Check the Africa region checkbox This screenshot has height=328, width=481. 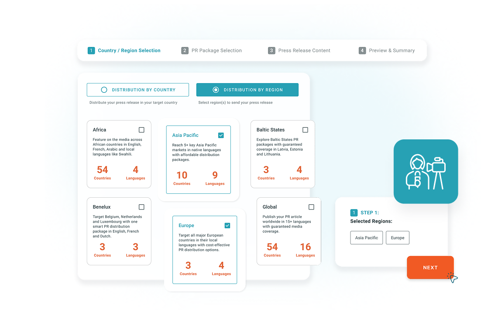point(141,130)
